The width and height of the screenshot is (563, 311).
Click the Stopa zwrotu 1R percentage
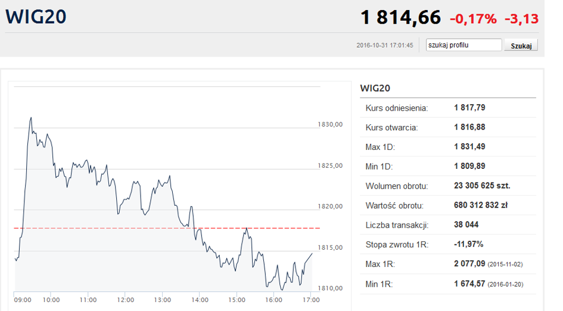coord(468,244)
